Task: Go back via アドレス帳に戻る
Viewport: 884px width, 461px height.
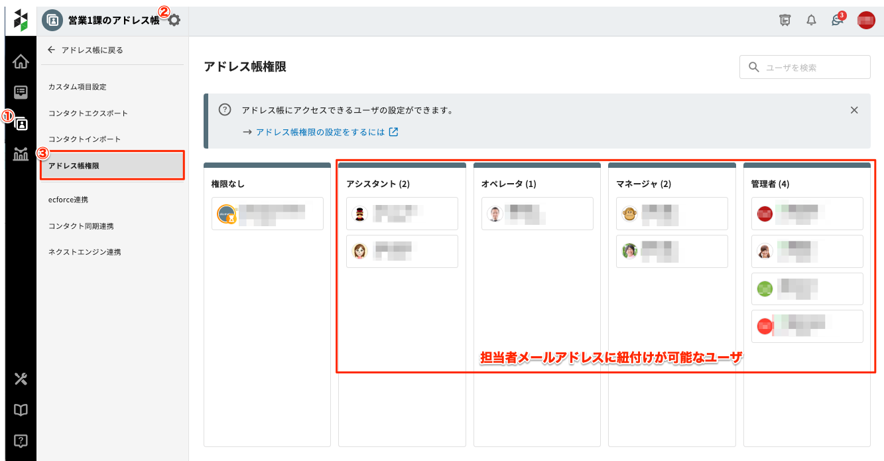Action: point(86,50)
